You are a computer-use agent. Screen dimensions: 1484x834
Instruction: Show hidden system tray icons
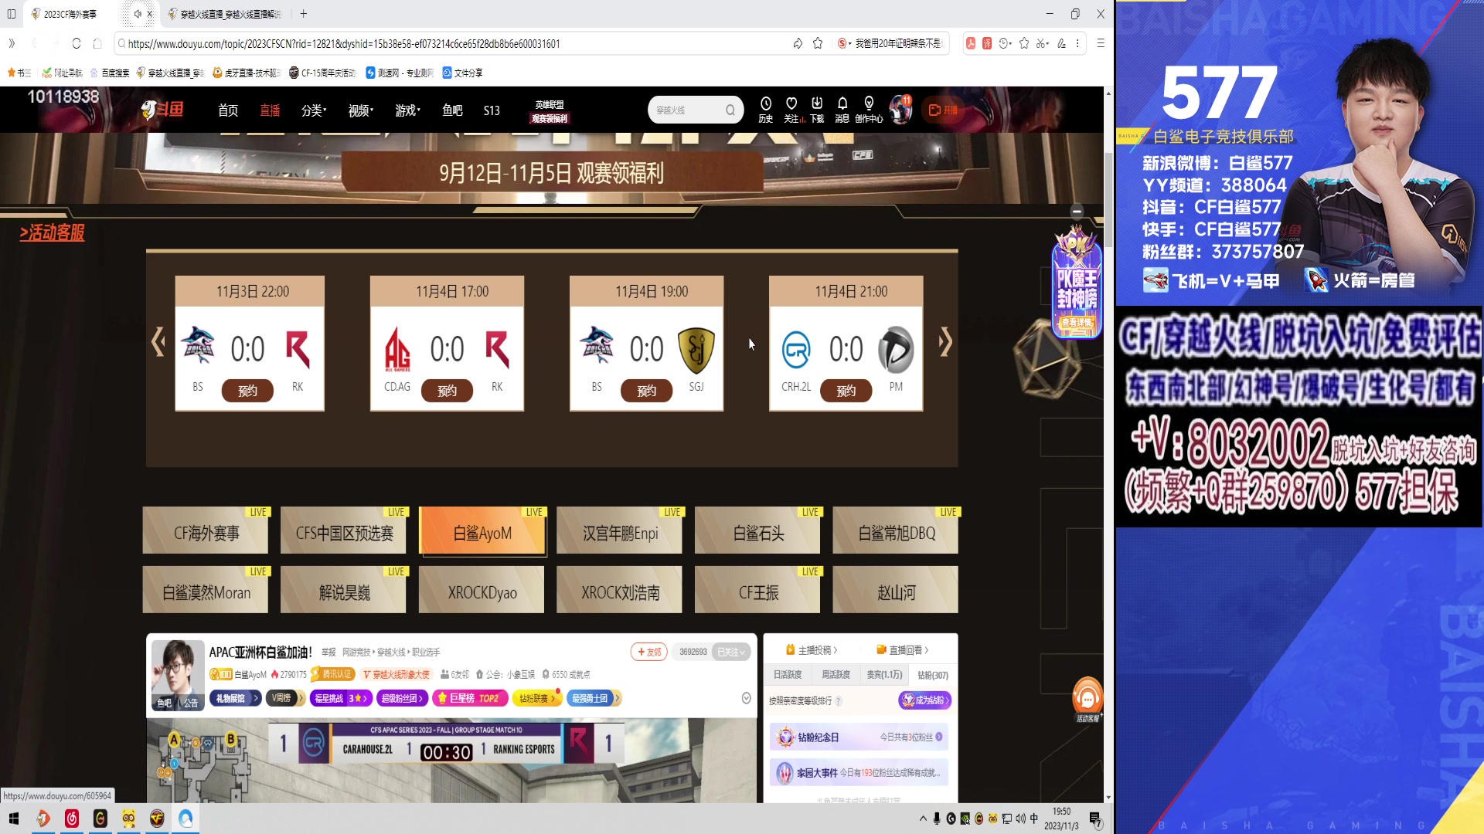(x=923, y=819)
